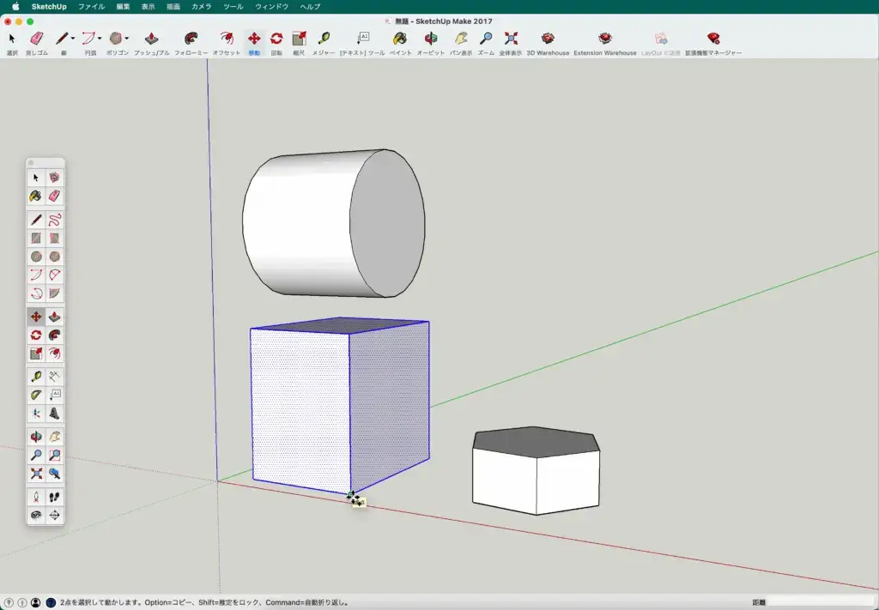Click red Push/Pull icon in floating palette
The height and width of the screenshot is (610, 879).
point(54,317)
